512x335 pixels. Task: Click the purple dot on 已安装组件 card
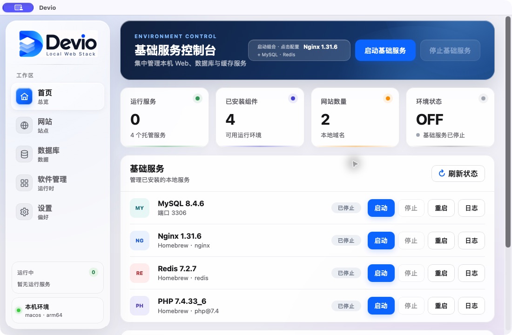coord(293,98)
